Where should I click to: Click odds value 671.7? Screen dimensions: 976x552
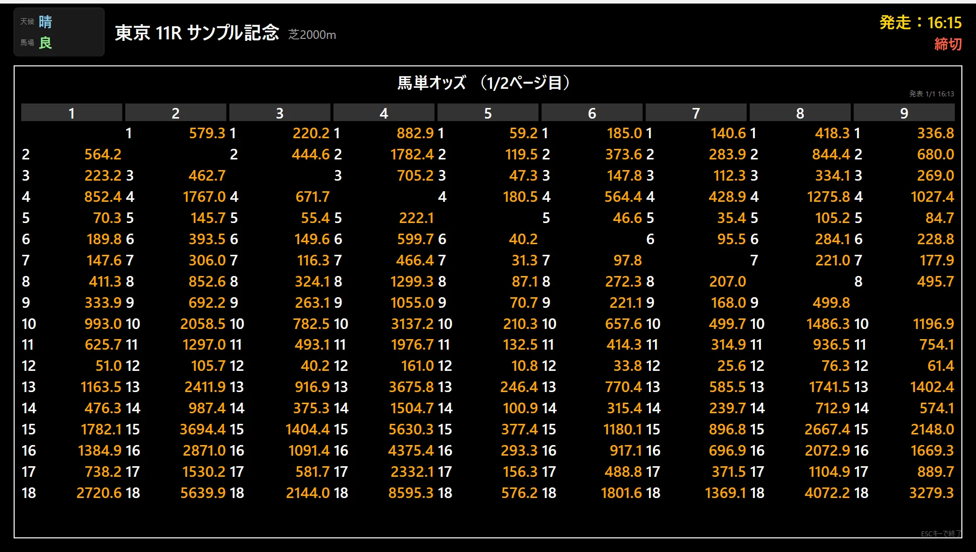point(312,197)
